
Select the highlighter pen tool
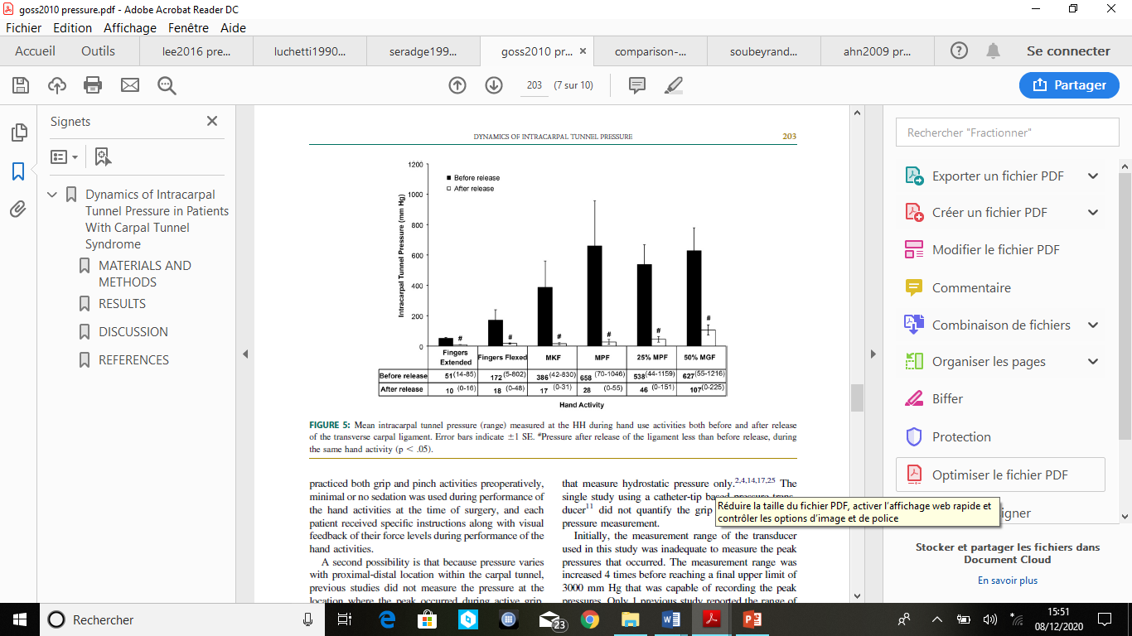[x=674, y=85]
